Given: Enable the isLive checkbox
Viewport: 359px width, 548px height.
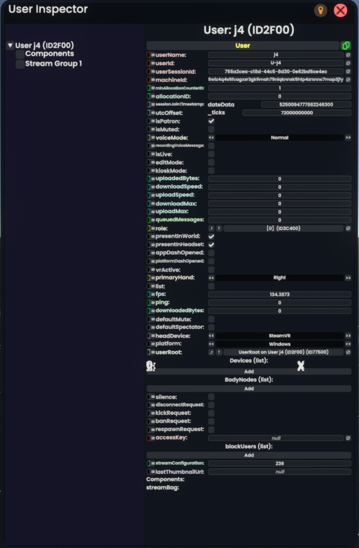Looking at the screenshot, I should click(211, 154).
